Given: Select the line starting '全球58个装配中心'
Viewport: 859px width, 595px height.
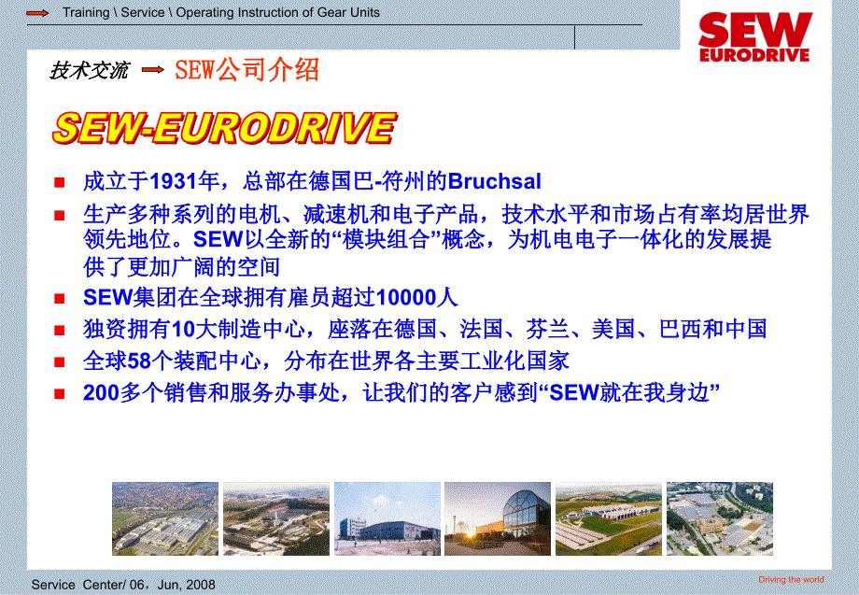Looking at the screenshot, I should coord(326,361).
